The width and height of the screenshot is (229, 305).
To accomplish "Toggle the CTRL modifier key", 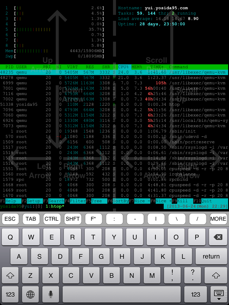I will point(52,219).
